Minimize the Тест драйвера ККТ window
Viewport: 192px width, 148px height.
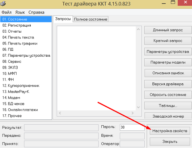164,4
